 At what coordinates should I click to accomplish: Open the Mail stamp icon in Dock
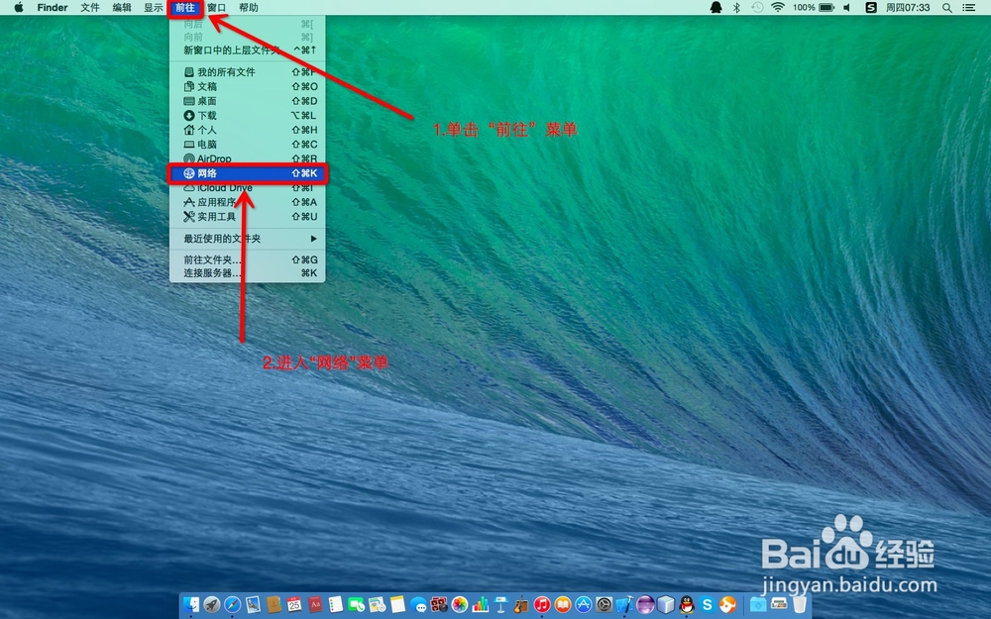tap(253, 604)
